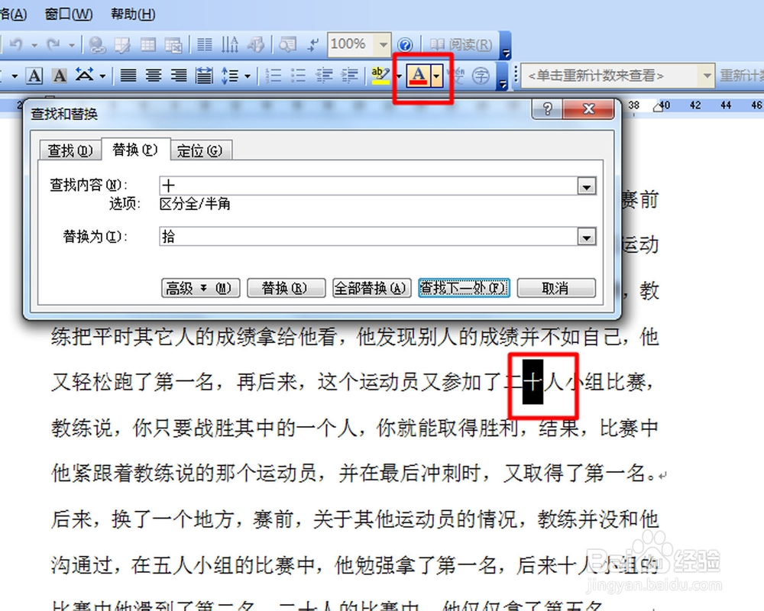Click the 高级(M) button
This screenshot has height=611, width=764.
click(x=200, y=288)
